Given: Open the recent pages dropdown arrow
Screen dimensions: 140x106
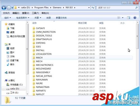Looking at the screenshot, I should point(12,8).
